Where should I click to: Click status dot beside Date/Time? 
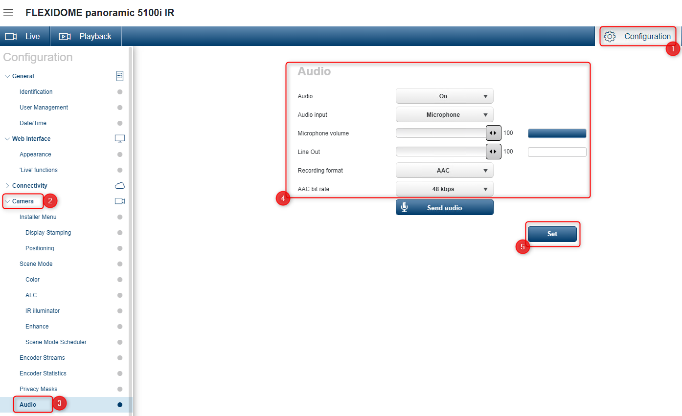pos(120,123)
